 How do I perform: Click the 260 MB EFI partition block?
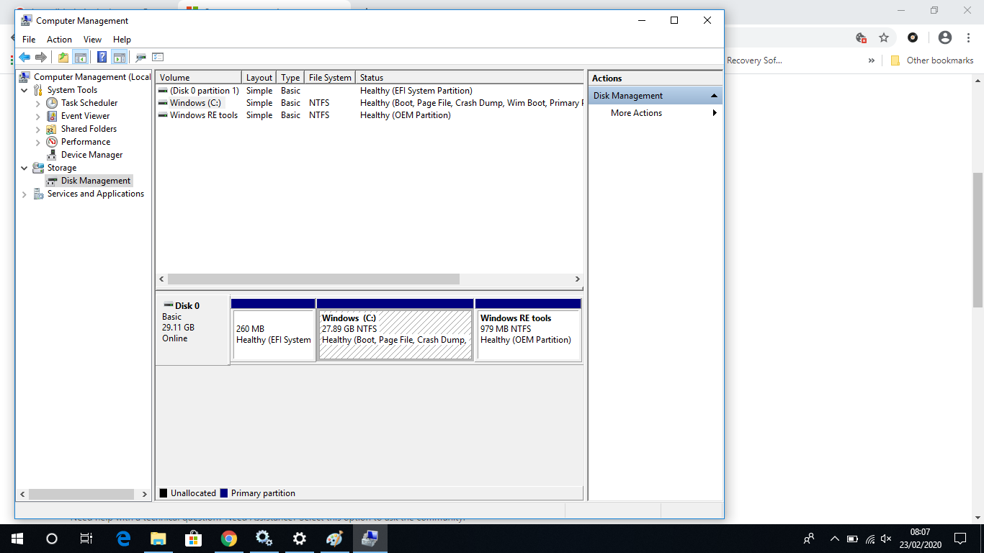click(274, 335)
